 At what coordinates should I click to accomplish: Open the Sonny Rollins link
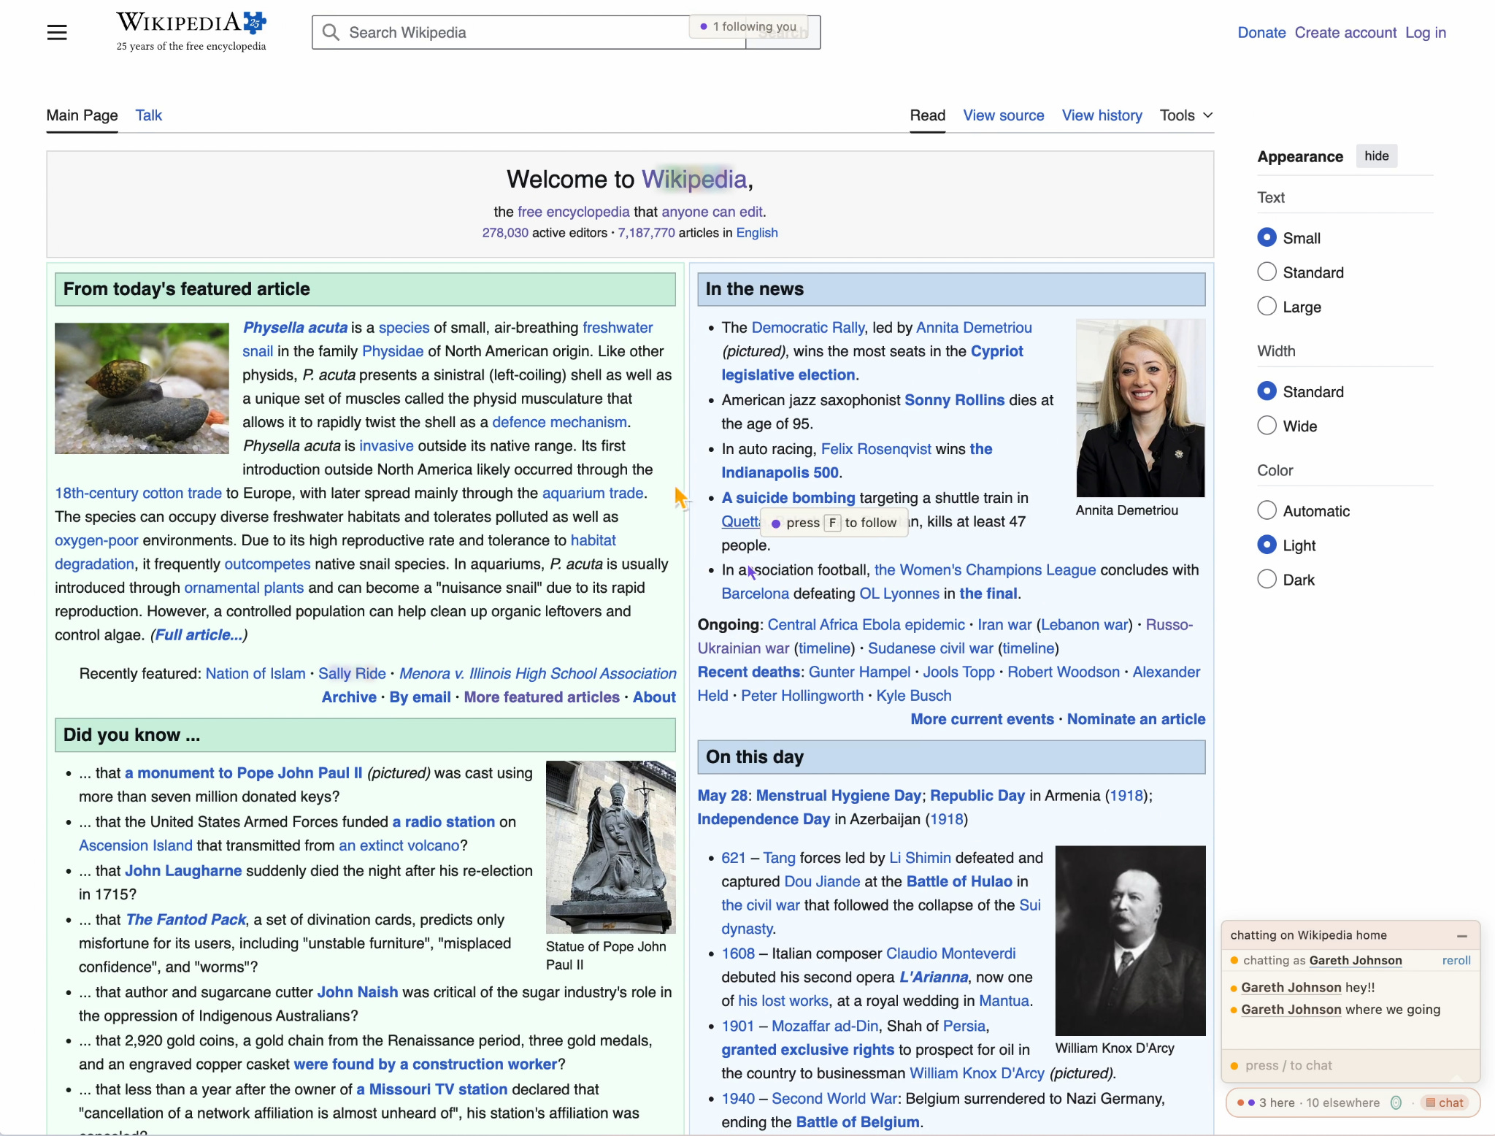[x=954, y=399]
